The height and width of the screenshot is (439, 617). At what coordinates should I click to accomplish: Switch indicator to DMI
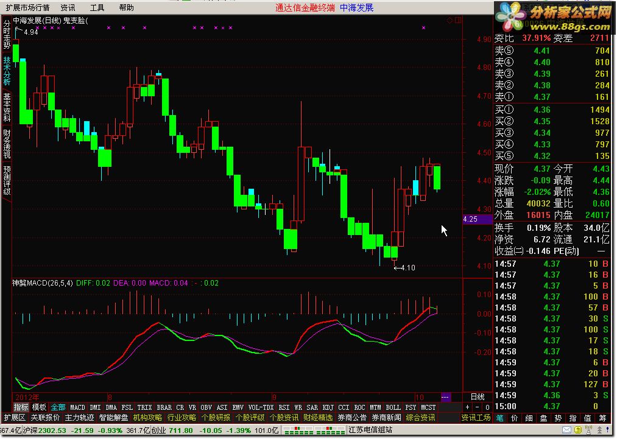tap(95, 407)
